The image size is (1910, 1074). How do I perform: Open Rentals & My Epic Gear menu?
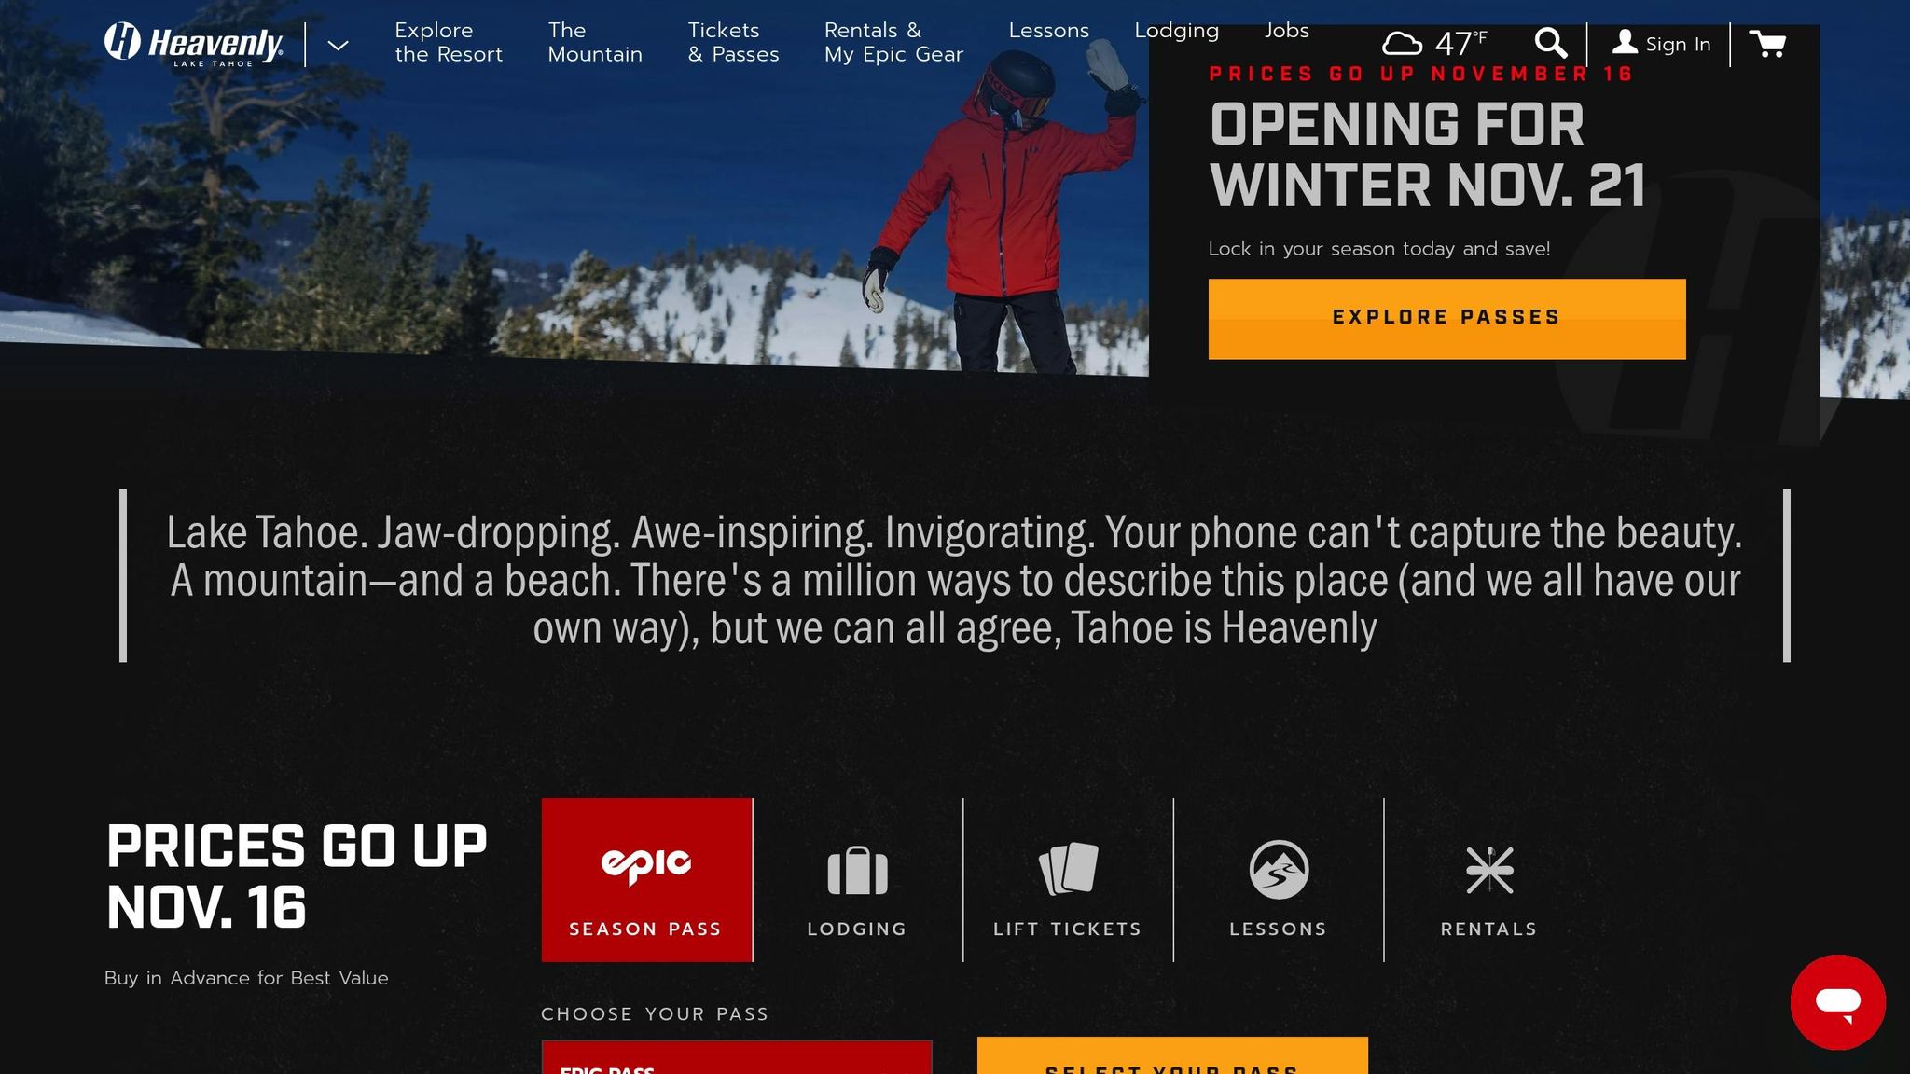[x=893, y=43]
